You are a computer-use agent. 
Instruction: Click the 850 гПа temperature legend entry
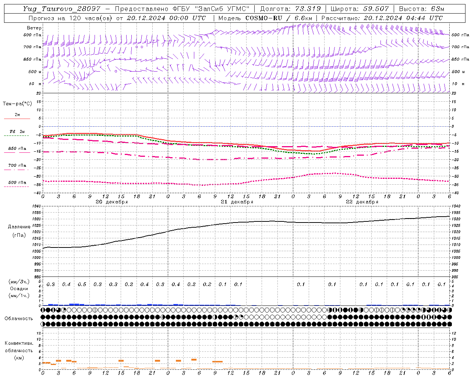coord(17,149)
